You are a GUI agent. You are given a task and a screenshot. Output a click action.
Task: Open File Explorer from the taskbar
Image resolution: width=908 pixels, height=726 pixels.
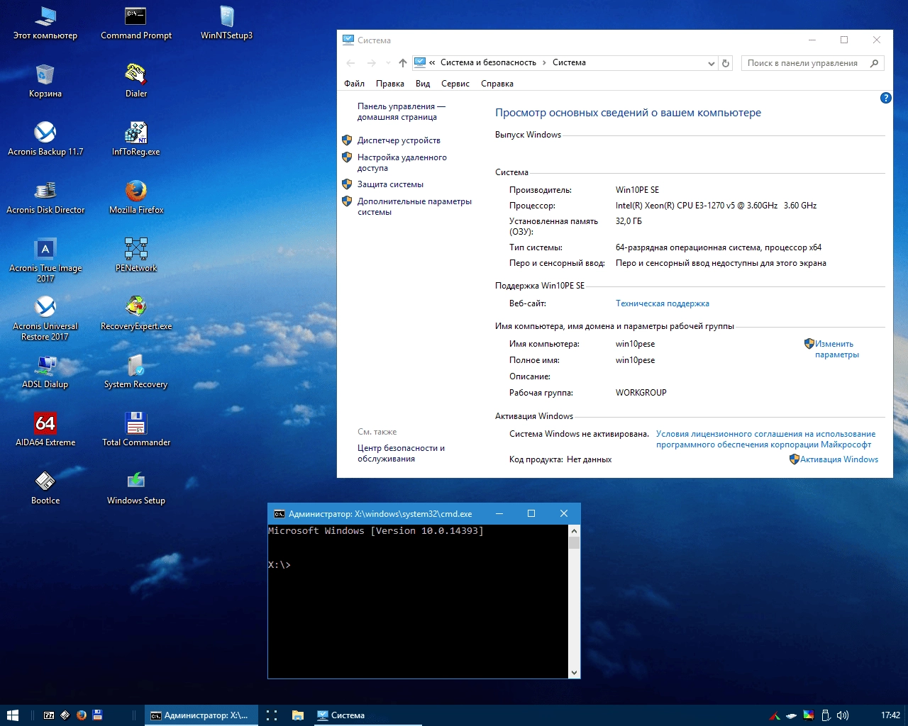[x=298, y=715]
